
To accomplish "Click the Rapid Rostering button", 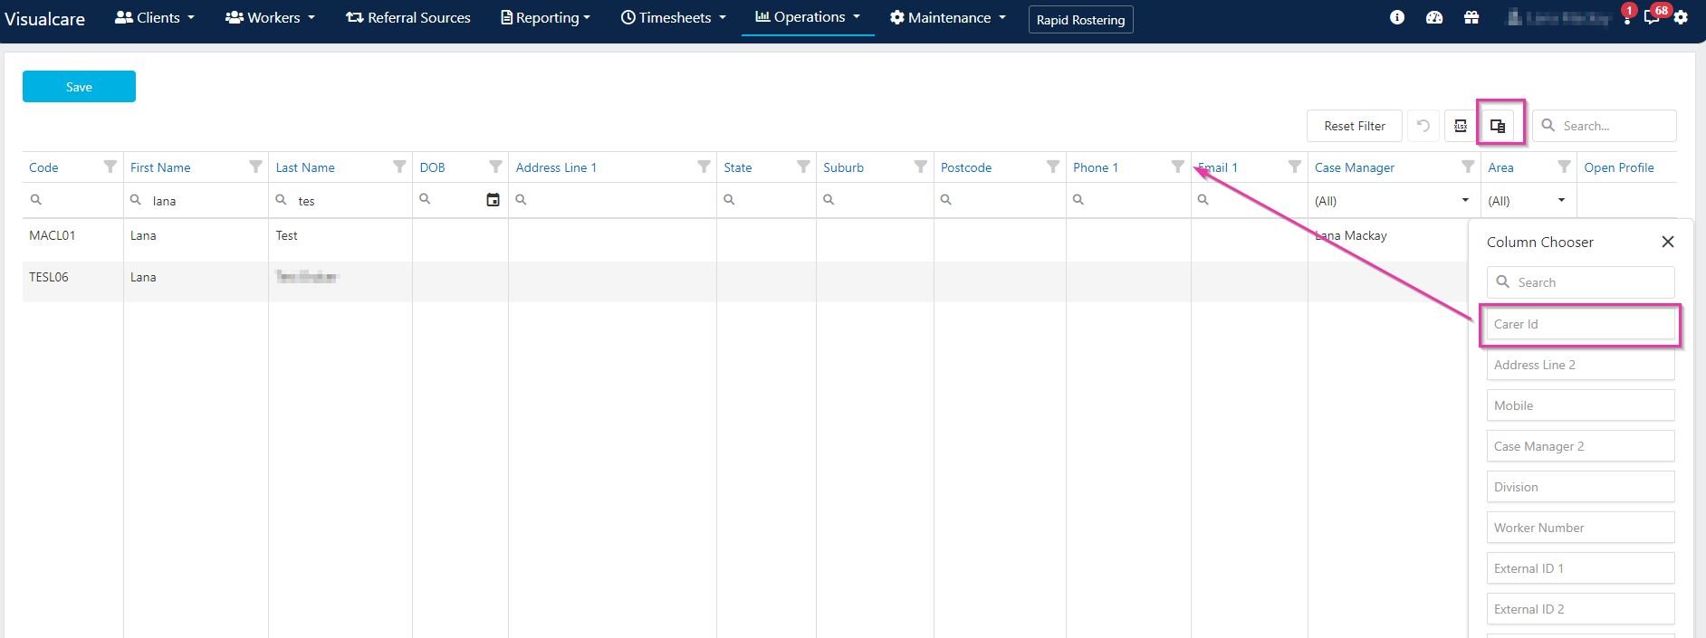I will (1080, 19).
